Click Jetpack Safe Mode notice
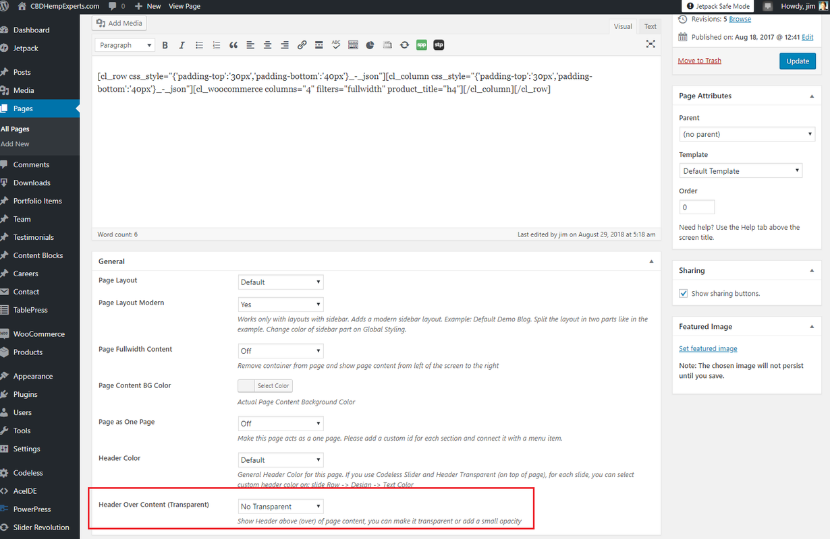 point(718,6)
